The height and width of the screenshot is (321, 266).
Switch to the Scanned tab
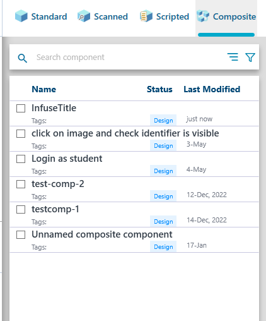(x=103, y=16)
